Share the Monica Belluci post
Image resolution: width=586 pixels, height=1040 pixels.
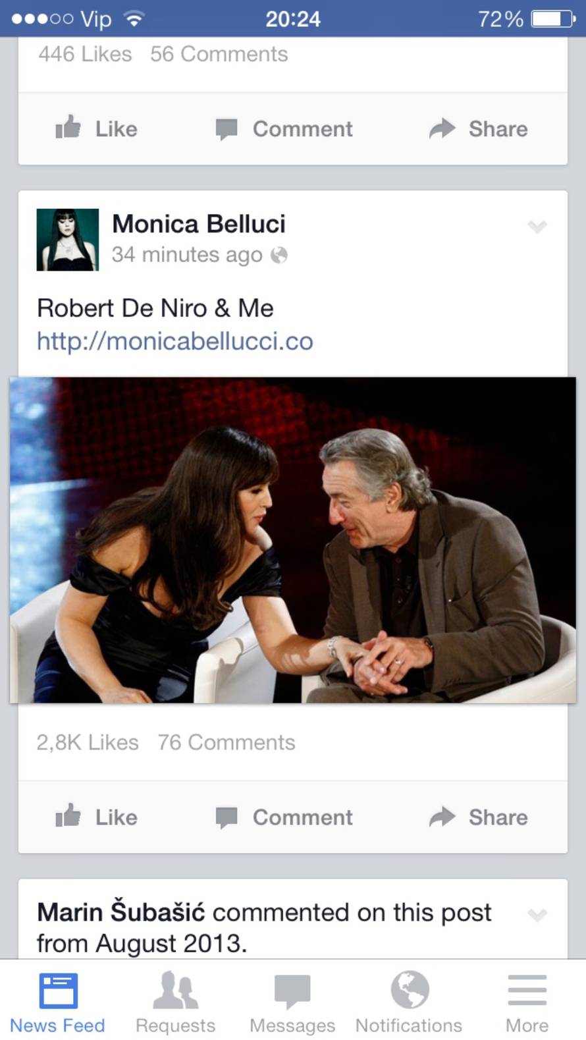pos(479,817)
